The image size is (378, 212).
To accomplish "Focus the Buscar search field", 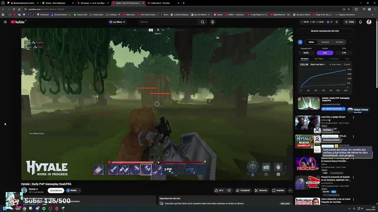I will click(168, 22).
